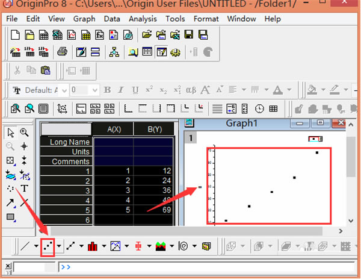Screen dimensions: 361x279
Task: Plot a scatter graph
Action: [48, 246]
